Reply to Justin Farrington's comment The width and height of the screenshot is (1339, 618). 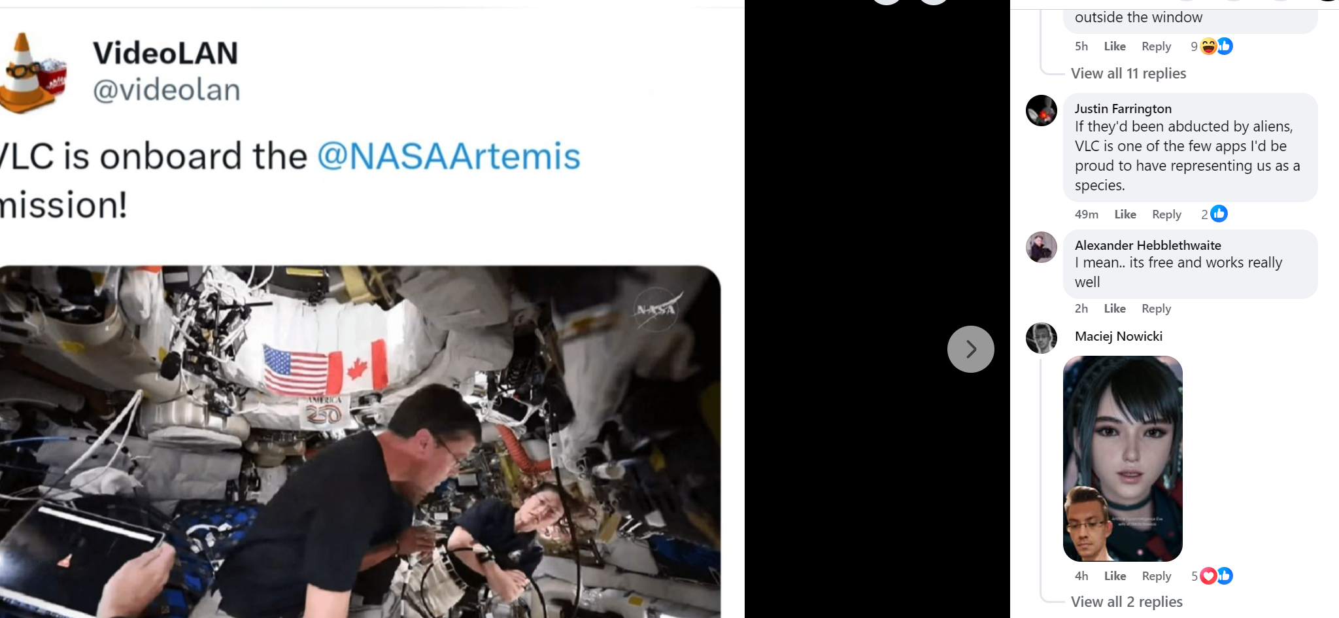tap(1166, 215)
